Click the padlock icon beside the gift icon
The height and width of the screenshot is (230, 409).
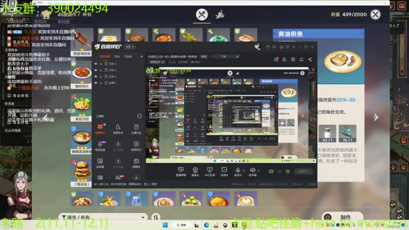click(284, 59)
